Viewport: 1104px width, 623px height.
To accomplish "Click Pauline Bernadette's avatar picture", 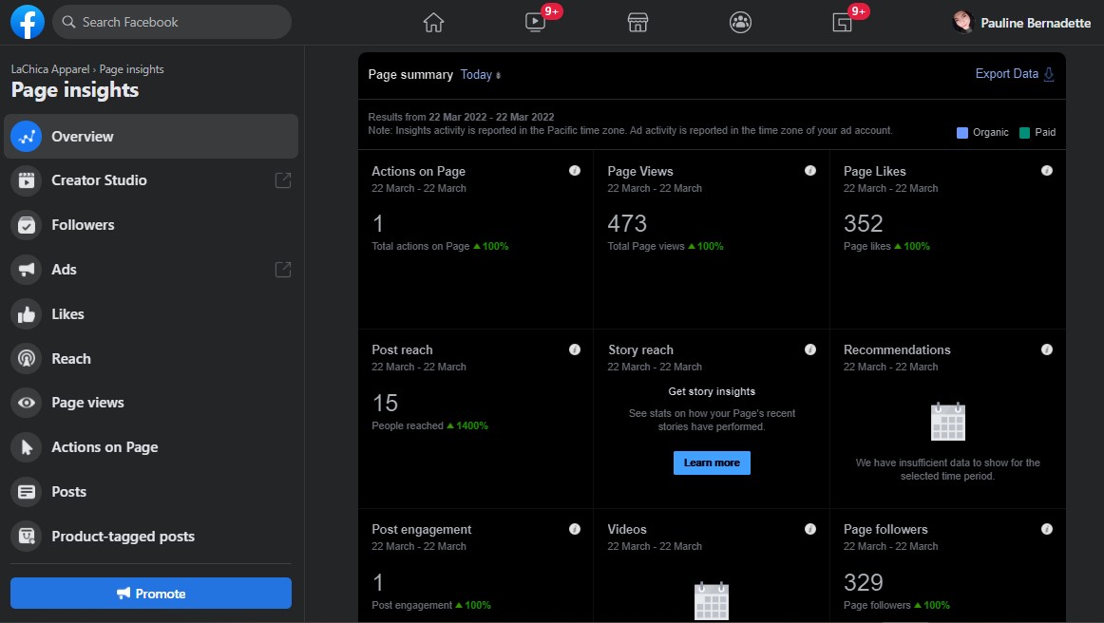I will coord(962,23).
